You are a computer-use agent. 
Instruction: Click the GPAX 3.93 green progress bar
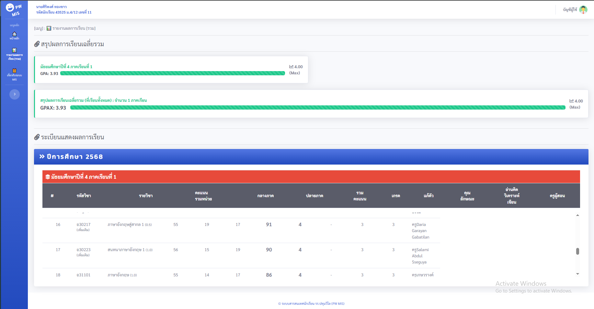[317, 108]
